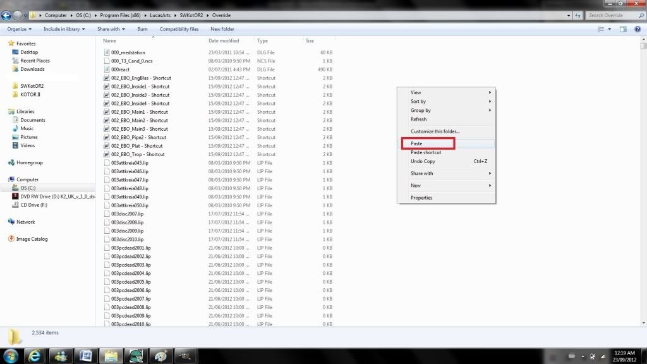Choose Properties in the context menu
The height and width of the screenshot is (364, 647).
coord(421,198)
